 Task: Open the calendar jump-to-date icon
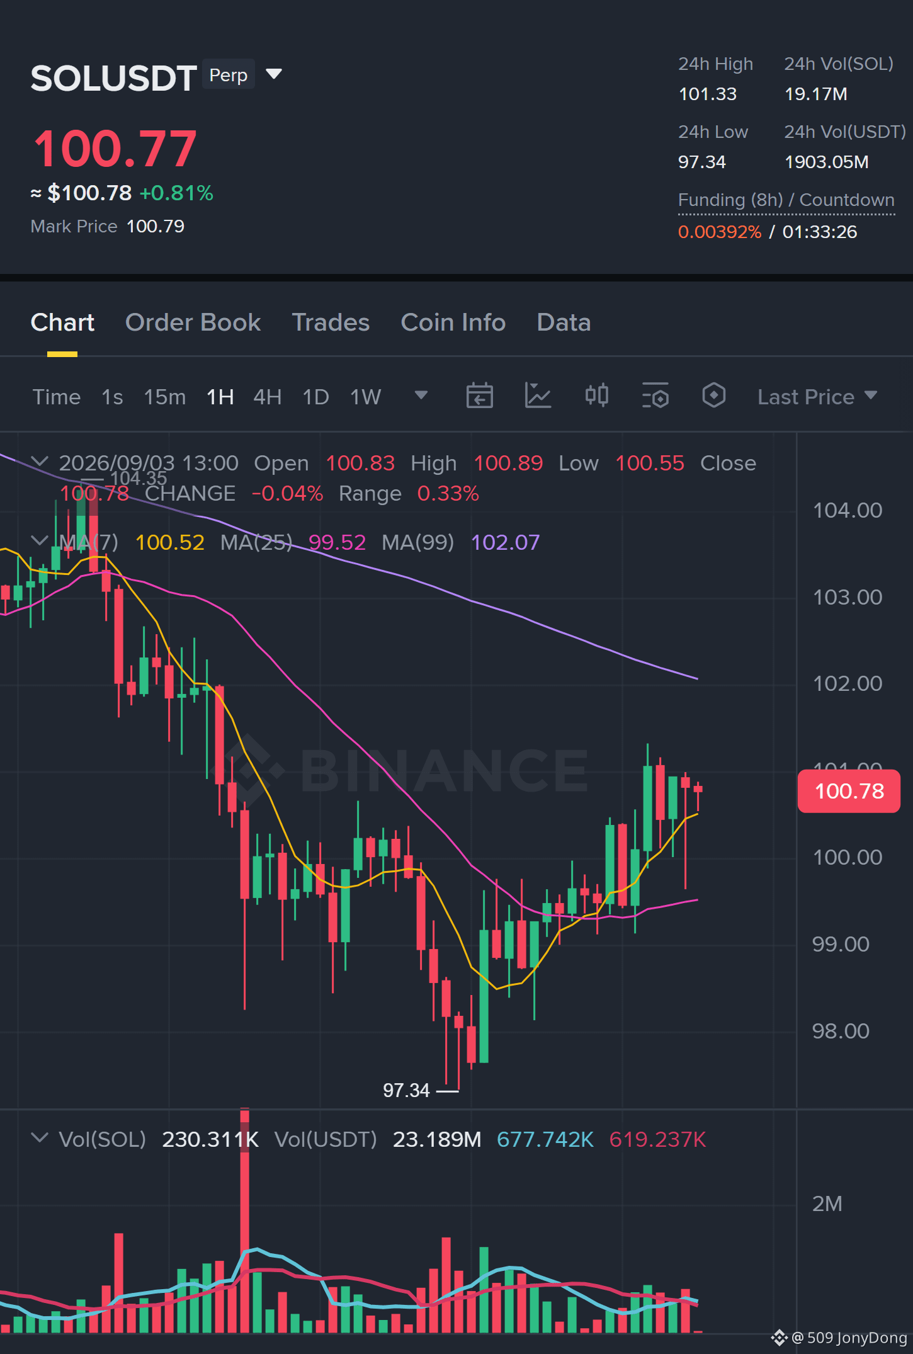pos(479,396)
